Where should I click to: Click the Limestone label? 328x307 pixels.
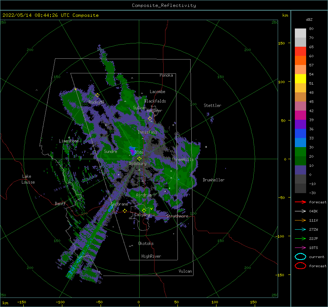coord(69,141)
